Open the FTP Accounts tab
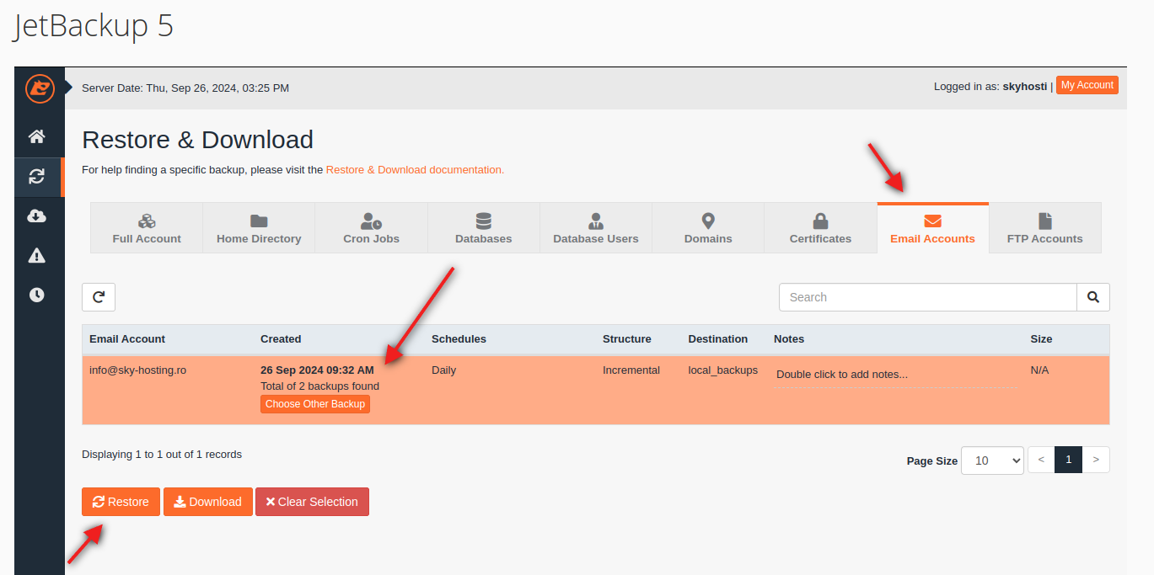The width and height of the screenshot is (1154, 575). tap(1045, 228)
